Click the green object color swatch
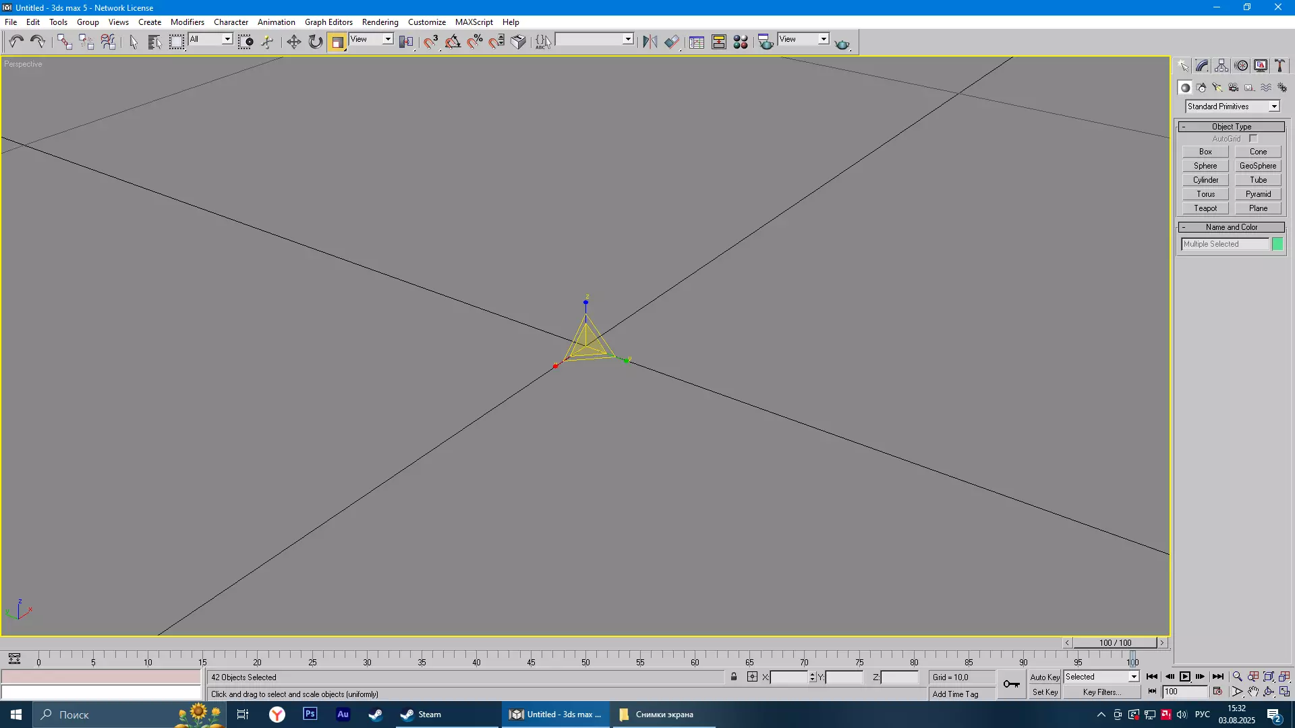The width and height of the screenshot is (1295, 728). 1277,244
